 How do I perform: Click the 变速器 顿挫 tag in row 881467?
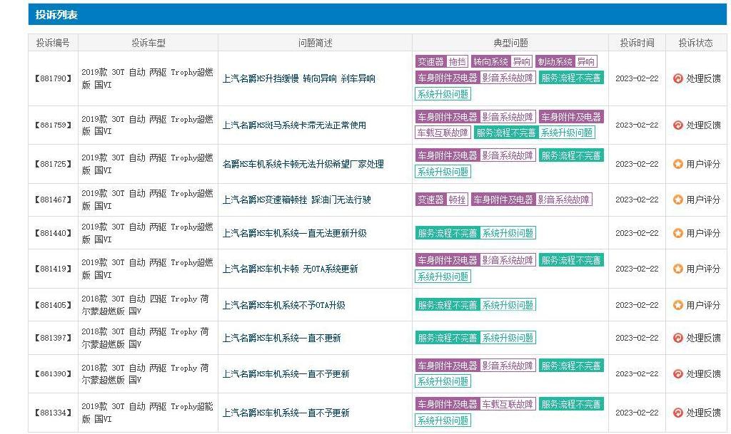(441, 200)
